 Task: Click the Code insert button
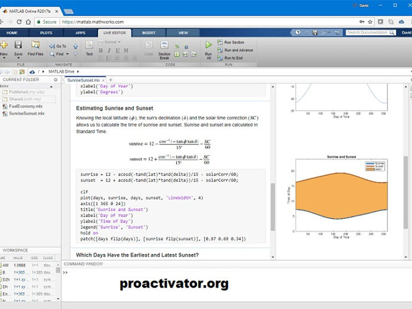[149, 48]
